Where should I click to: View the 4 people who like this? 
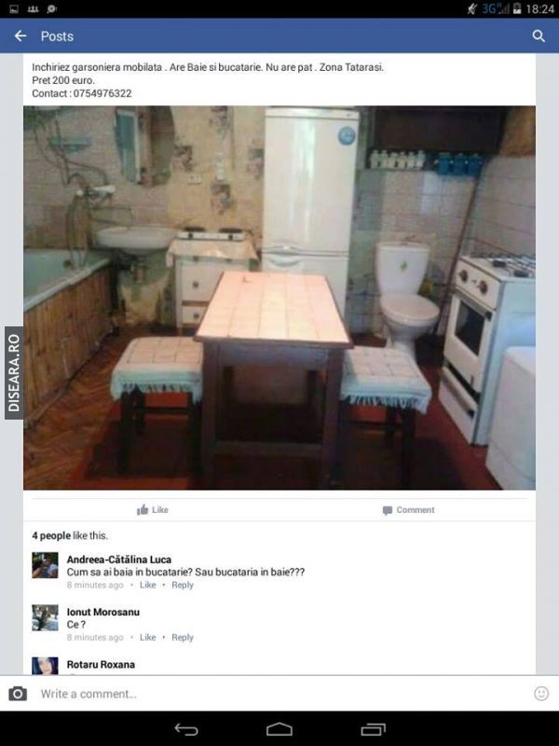click(70, 535)
